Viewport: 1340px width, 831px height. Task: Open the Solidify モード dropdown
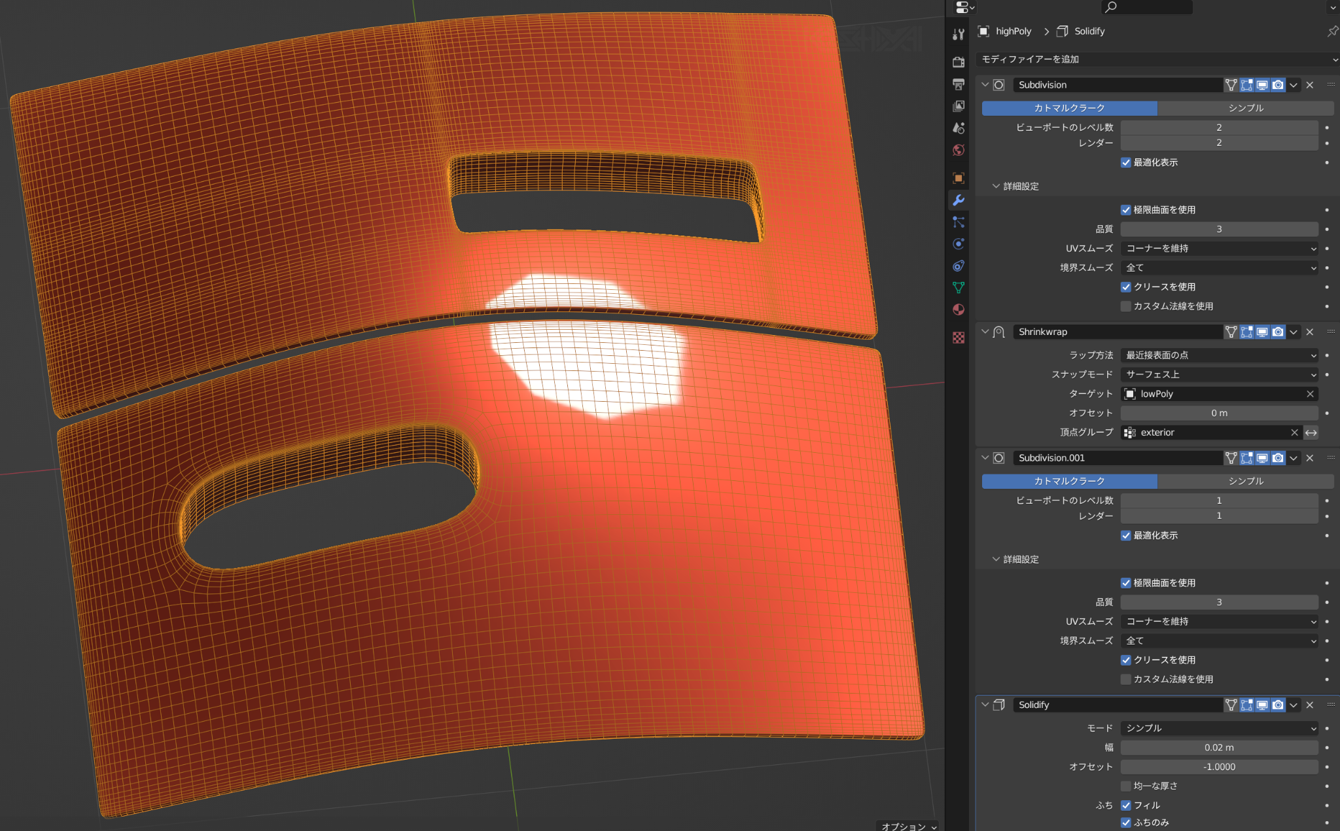point(1220,728)
